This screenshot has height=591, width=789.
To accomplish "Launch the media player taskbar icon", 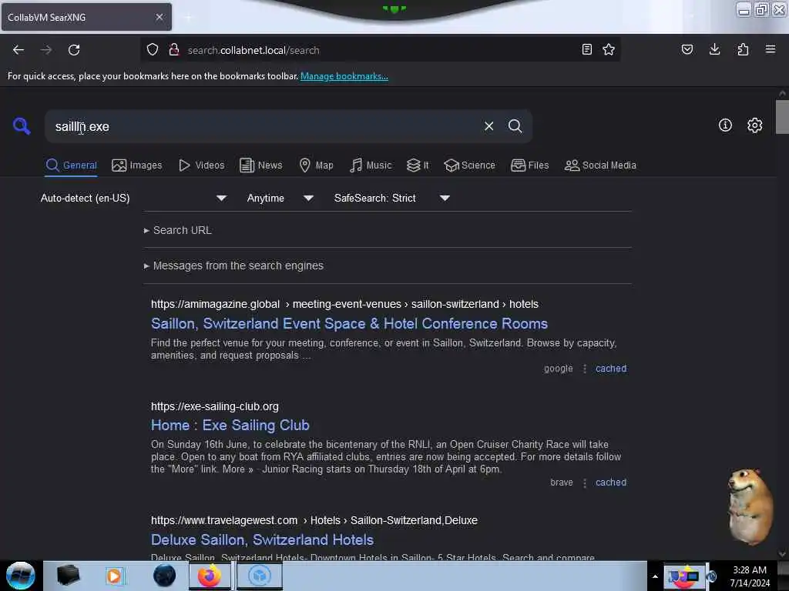I will click(114, 576).
